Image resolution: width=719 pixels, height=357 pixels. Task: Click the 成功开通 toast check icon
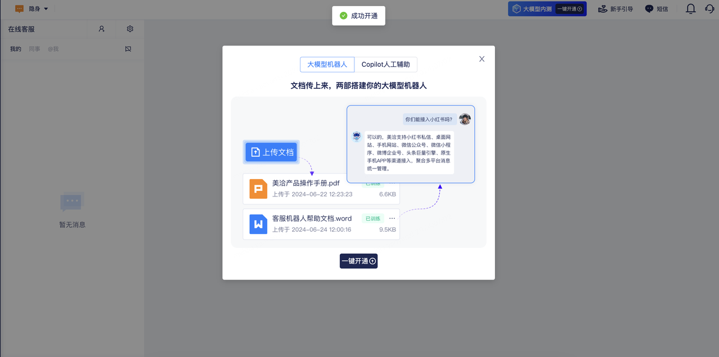pos(344,16)
